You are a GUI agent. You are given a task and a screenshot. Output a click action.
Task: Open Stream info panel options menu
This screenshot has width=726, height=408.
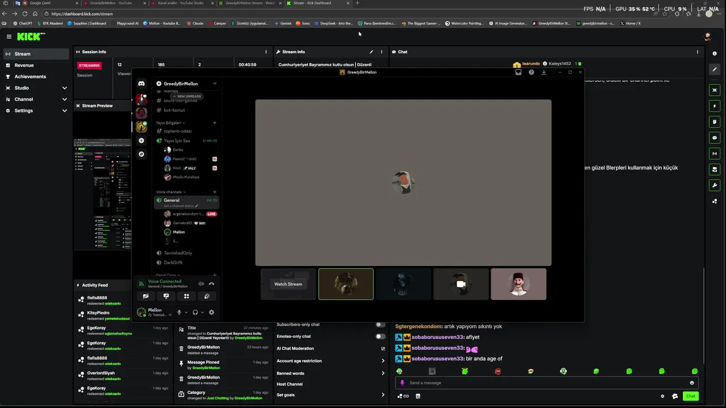pyautogui.click(x=381, y=52)
